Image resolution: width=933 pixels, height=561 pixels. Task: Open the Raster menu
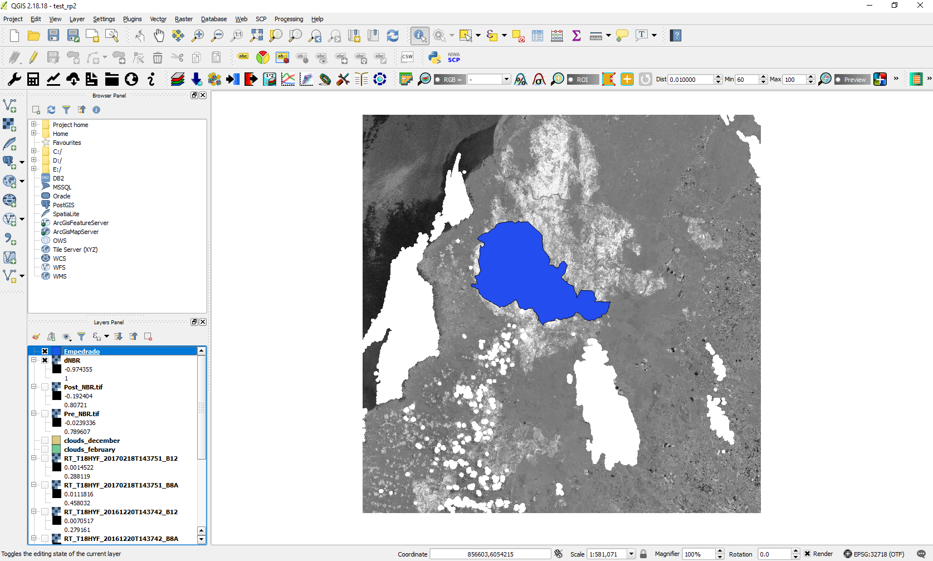pos(183,19)
